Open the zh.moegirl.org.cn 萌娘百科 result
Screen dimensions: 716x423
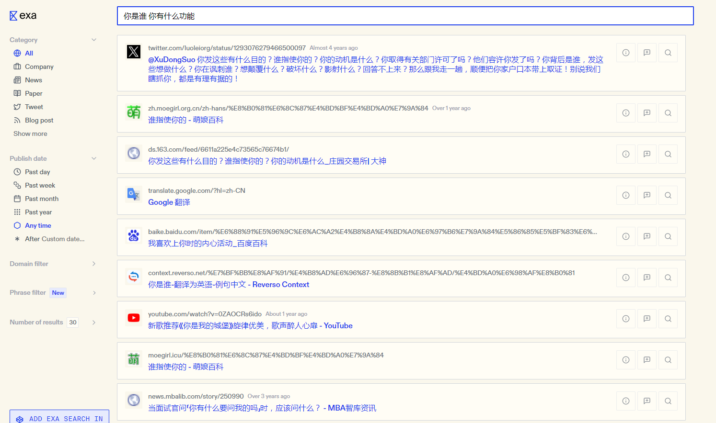click(185, 120)
